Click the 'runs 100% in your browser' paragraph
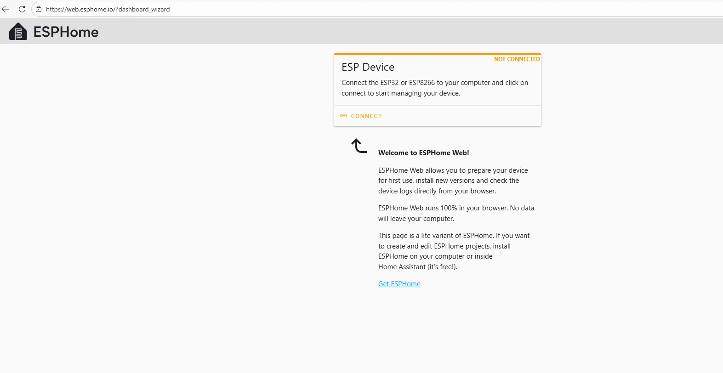The height and width of the screenshot is (373, 723). [456, 213]
